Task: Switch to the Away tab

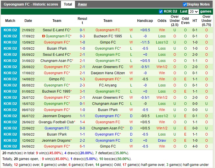Action: pos(82,4)
